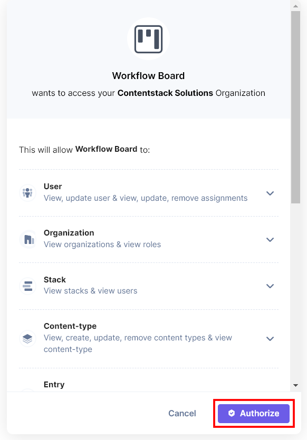Click the Stack permission title
The height and width of the screenshot is (440, 307).
pos(55,279)
